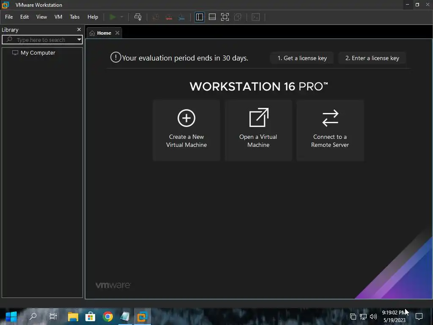This screenshot has width=433, height=325.
Task: Click the volume speaker tray icon
Action: (373, 317)
